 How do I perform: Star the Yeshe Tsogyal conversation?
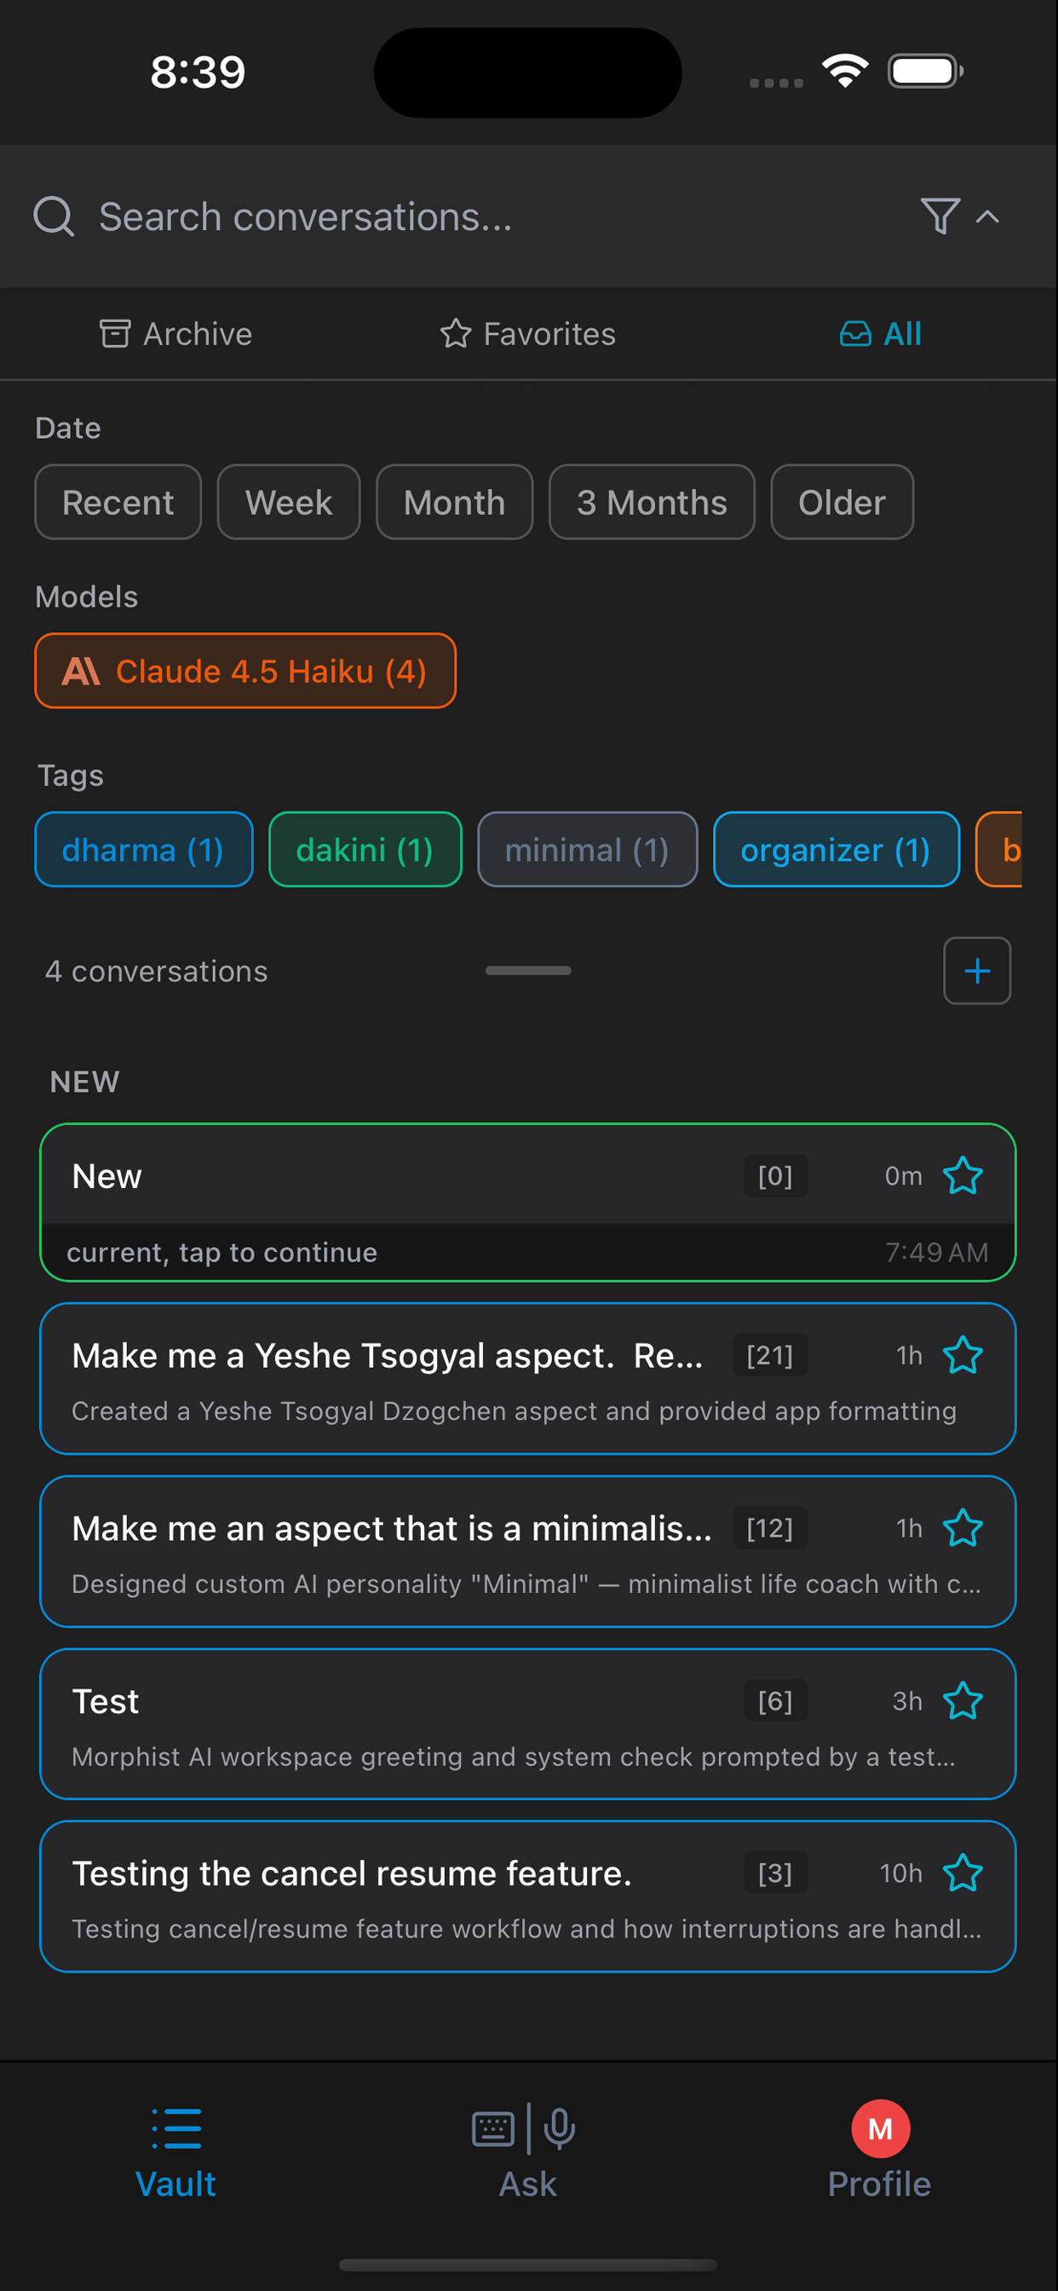(962, 1355)
